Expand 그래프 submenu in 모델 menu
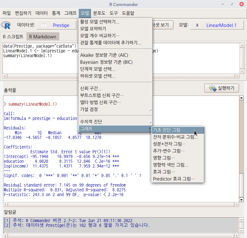This screenshot has width=247, height=238. tap(116, 129)
